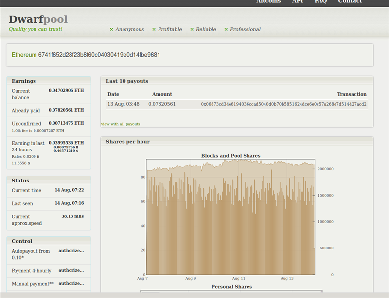Click payout date 13 Aug, 03:48
Image resolution: width=389 pixels, height=298 pixels.
point(124,104)
